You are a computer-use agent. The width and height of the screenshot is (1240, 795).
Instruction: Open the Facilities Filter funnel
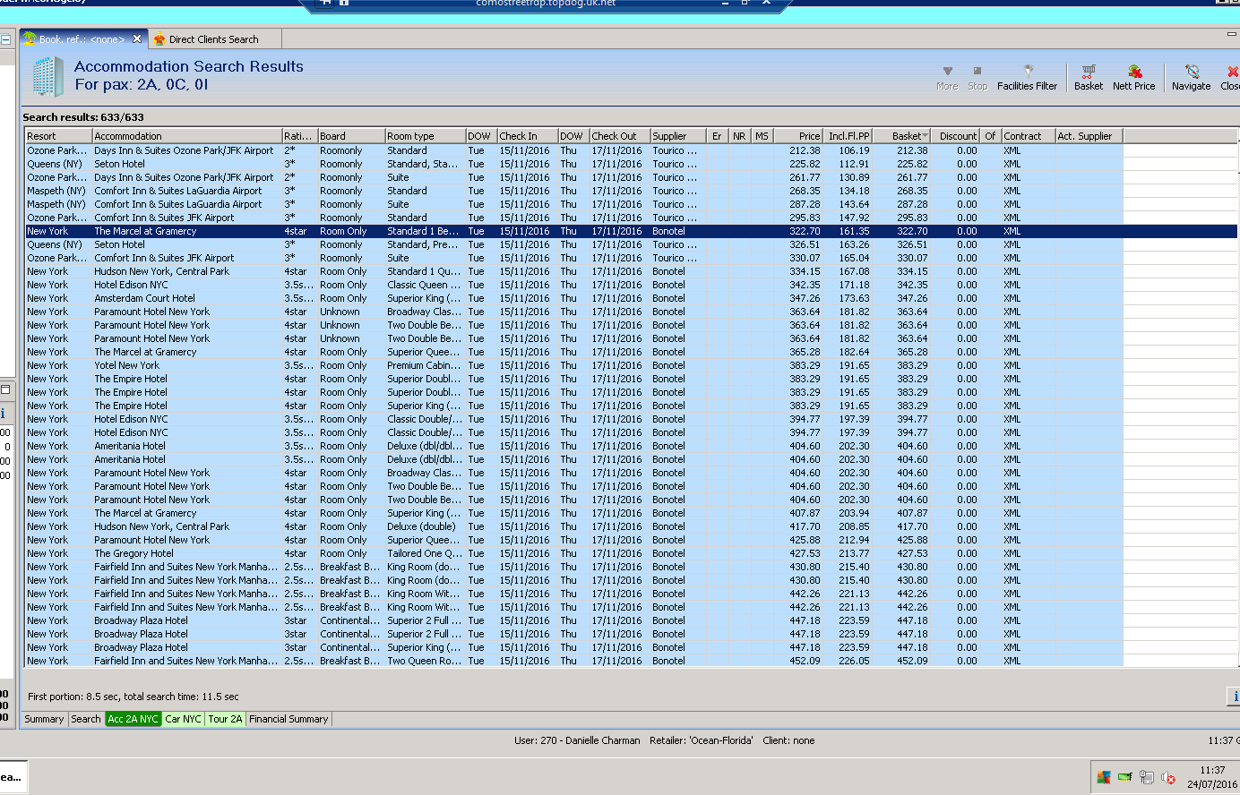(x=1028, y=77)
